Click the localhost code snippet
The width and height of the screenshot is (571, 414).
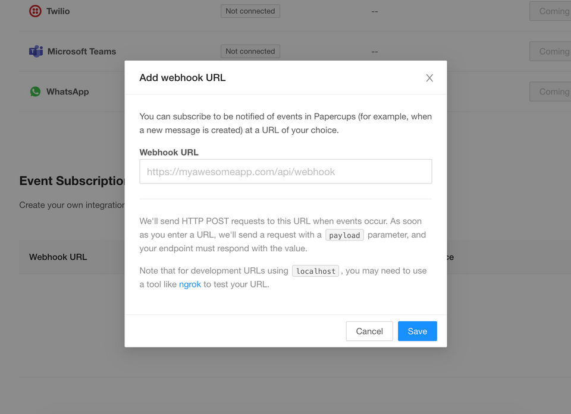click(315, 271)
